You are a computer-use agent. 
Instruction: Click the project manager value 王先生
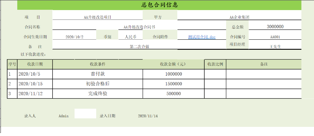coord(275,47)
